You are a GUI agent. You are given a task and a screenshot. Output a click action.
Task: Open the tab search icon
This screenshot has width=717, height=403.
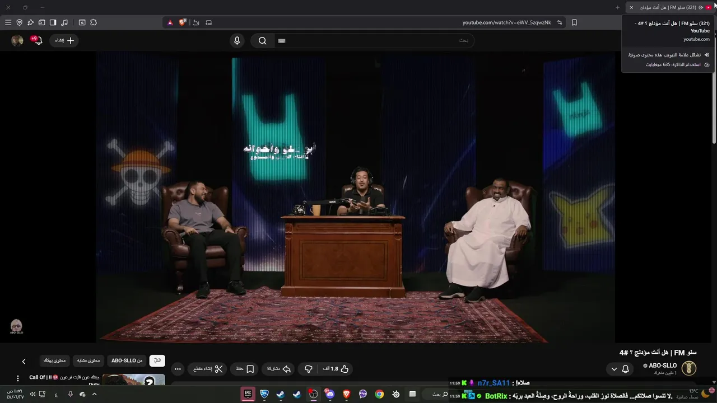pyautogui.click(x=82, y=22)
